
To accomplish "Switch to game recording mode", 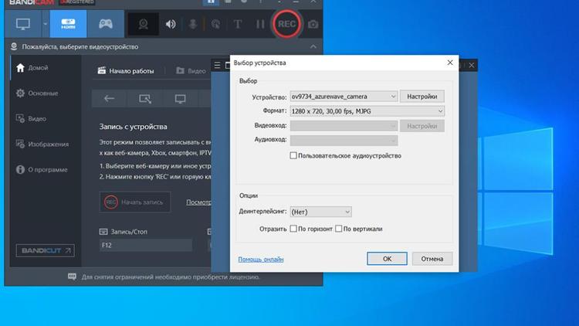I will click(x=106, y=24).
